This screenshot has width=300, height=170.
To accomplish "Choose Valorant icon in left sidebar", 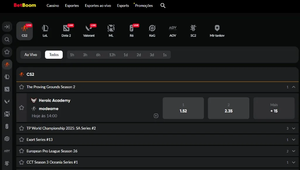I will (7, 101).
